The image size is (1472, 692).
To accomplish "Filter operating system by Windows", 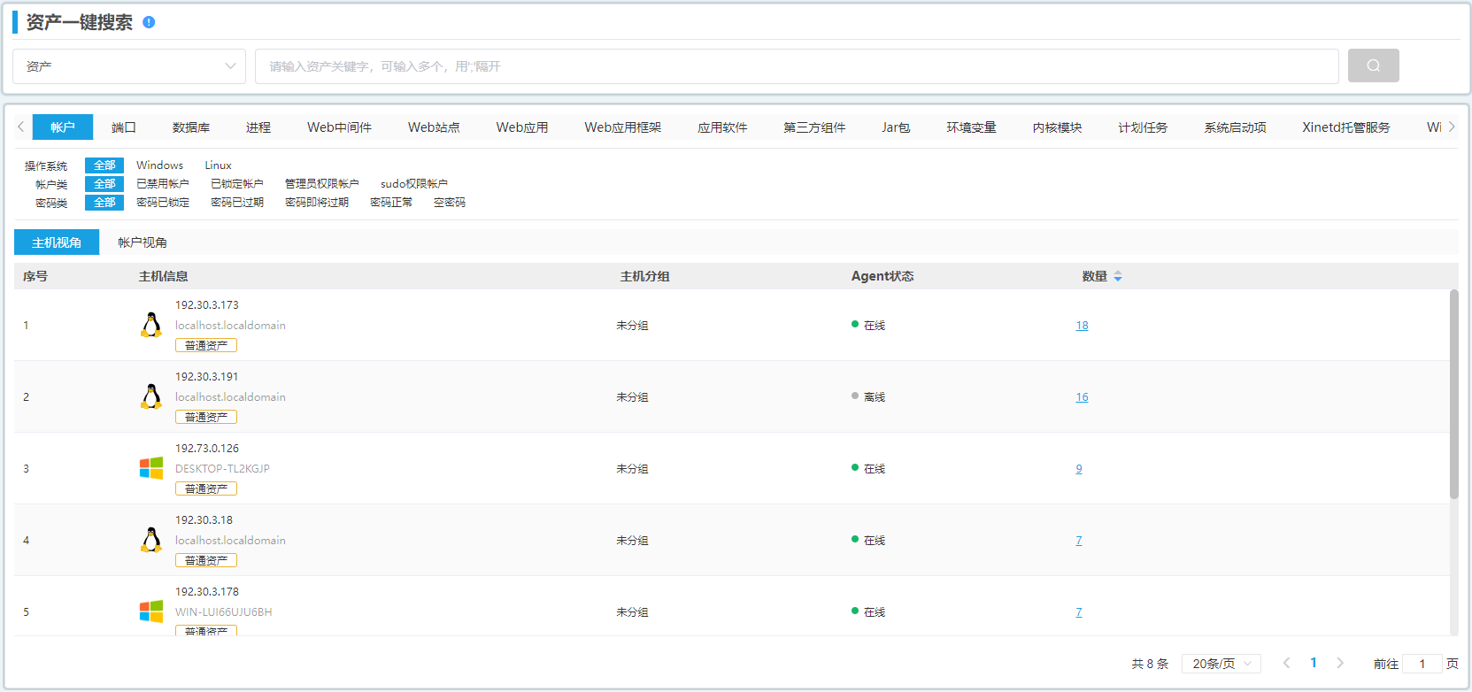I will (x=159, y=165).
